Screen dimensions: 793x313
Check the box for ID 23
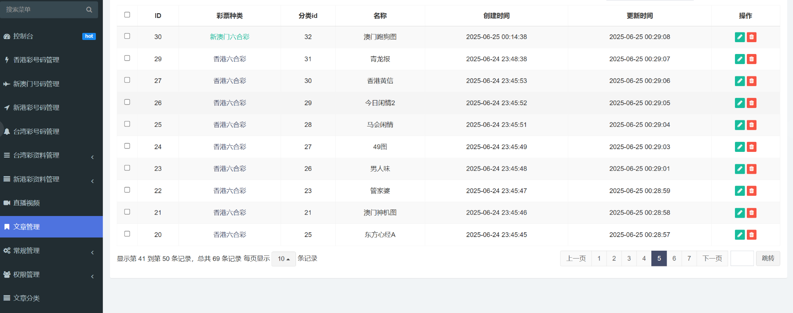point(127,168)
